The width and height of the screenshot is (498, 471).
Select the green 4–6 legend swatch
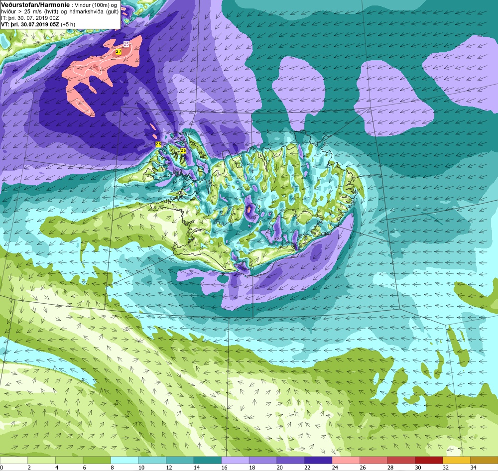[69, 460]
